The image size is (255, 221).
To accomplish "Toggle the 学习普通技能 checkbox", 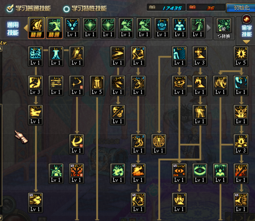I will point(10,8).
